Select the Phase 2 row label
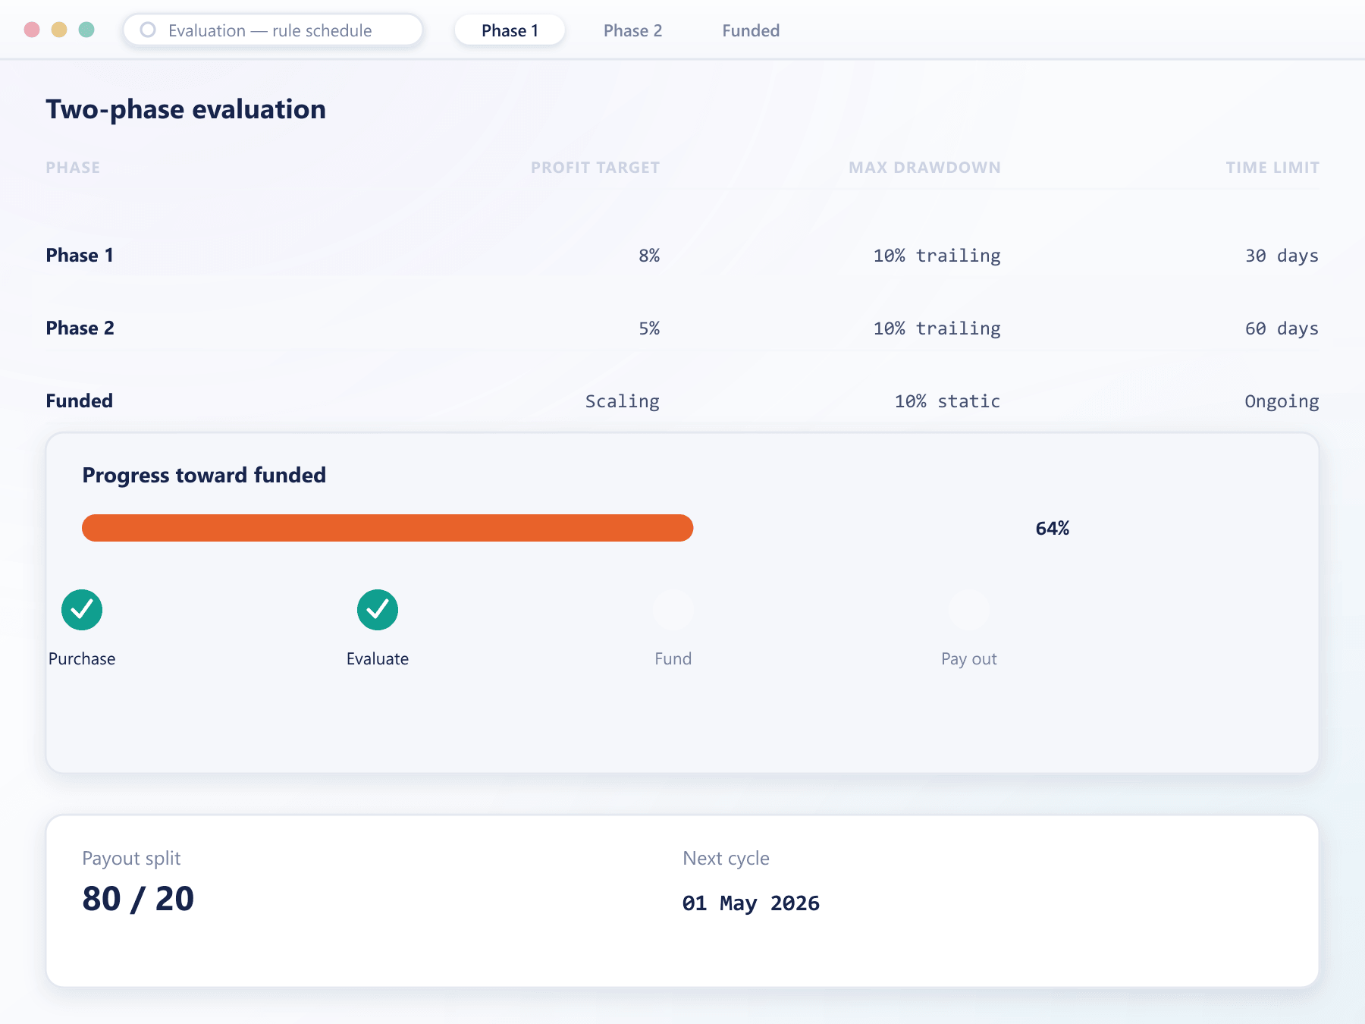The height and width of the screenshot is (1024, 1365). 80,328
